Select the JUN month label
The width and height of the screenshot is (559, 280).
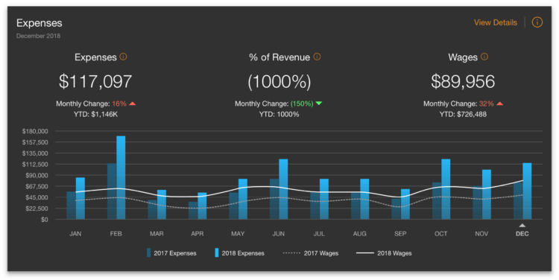(x=279, y=234)
